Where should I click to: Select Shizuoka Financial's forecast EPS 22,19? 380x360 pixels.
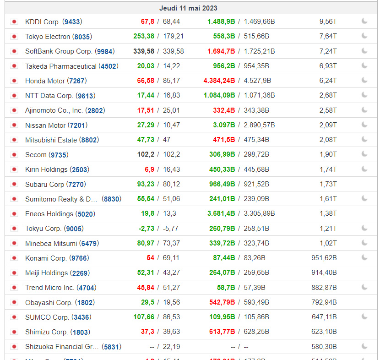tap(171, 347)
